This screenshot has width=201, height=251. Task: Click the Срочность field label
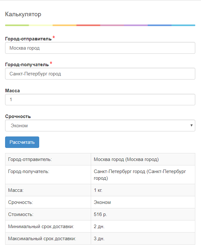pyautogui.click(x=18, y=116)
